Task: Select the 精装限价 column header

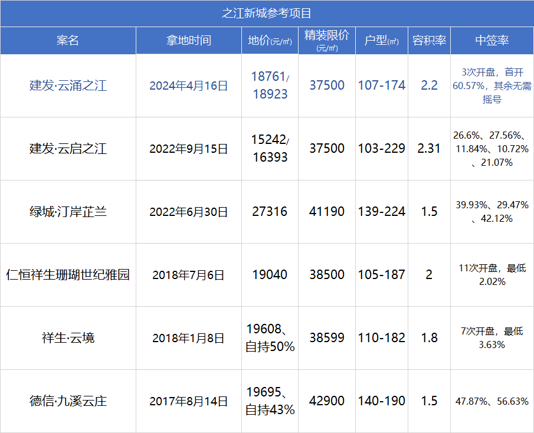Action: pyautogui.click(x=327, y=40)
